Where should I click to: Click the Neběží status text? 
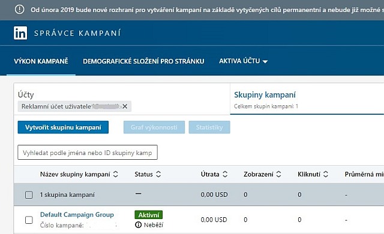tap(154, 225)
